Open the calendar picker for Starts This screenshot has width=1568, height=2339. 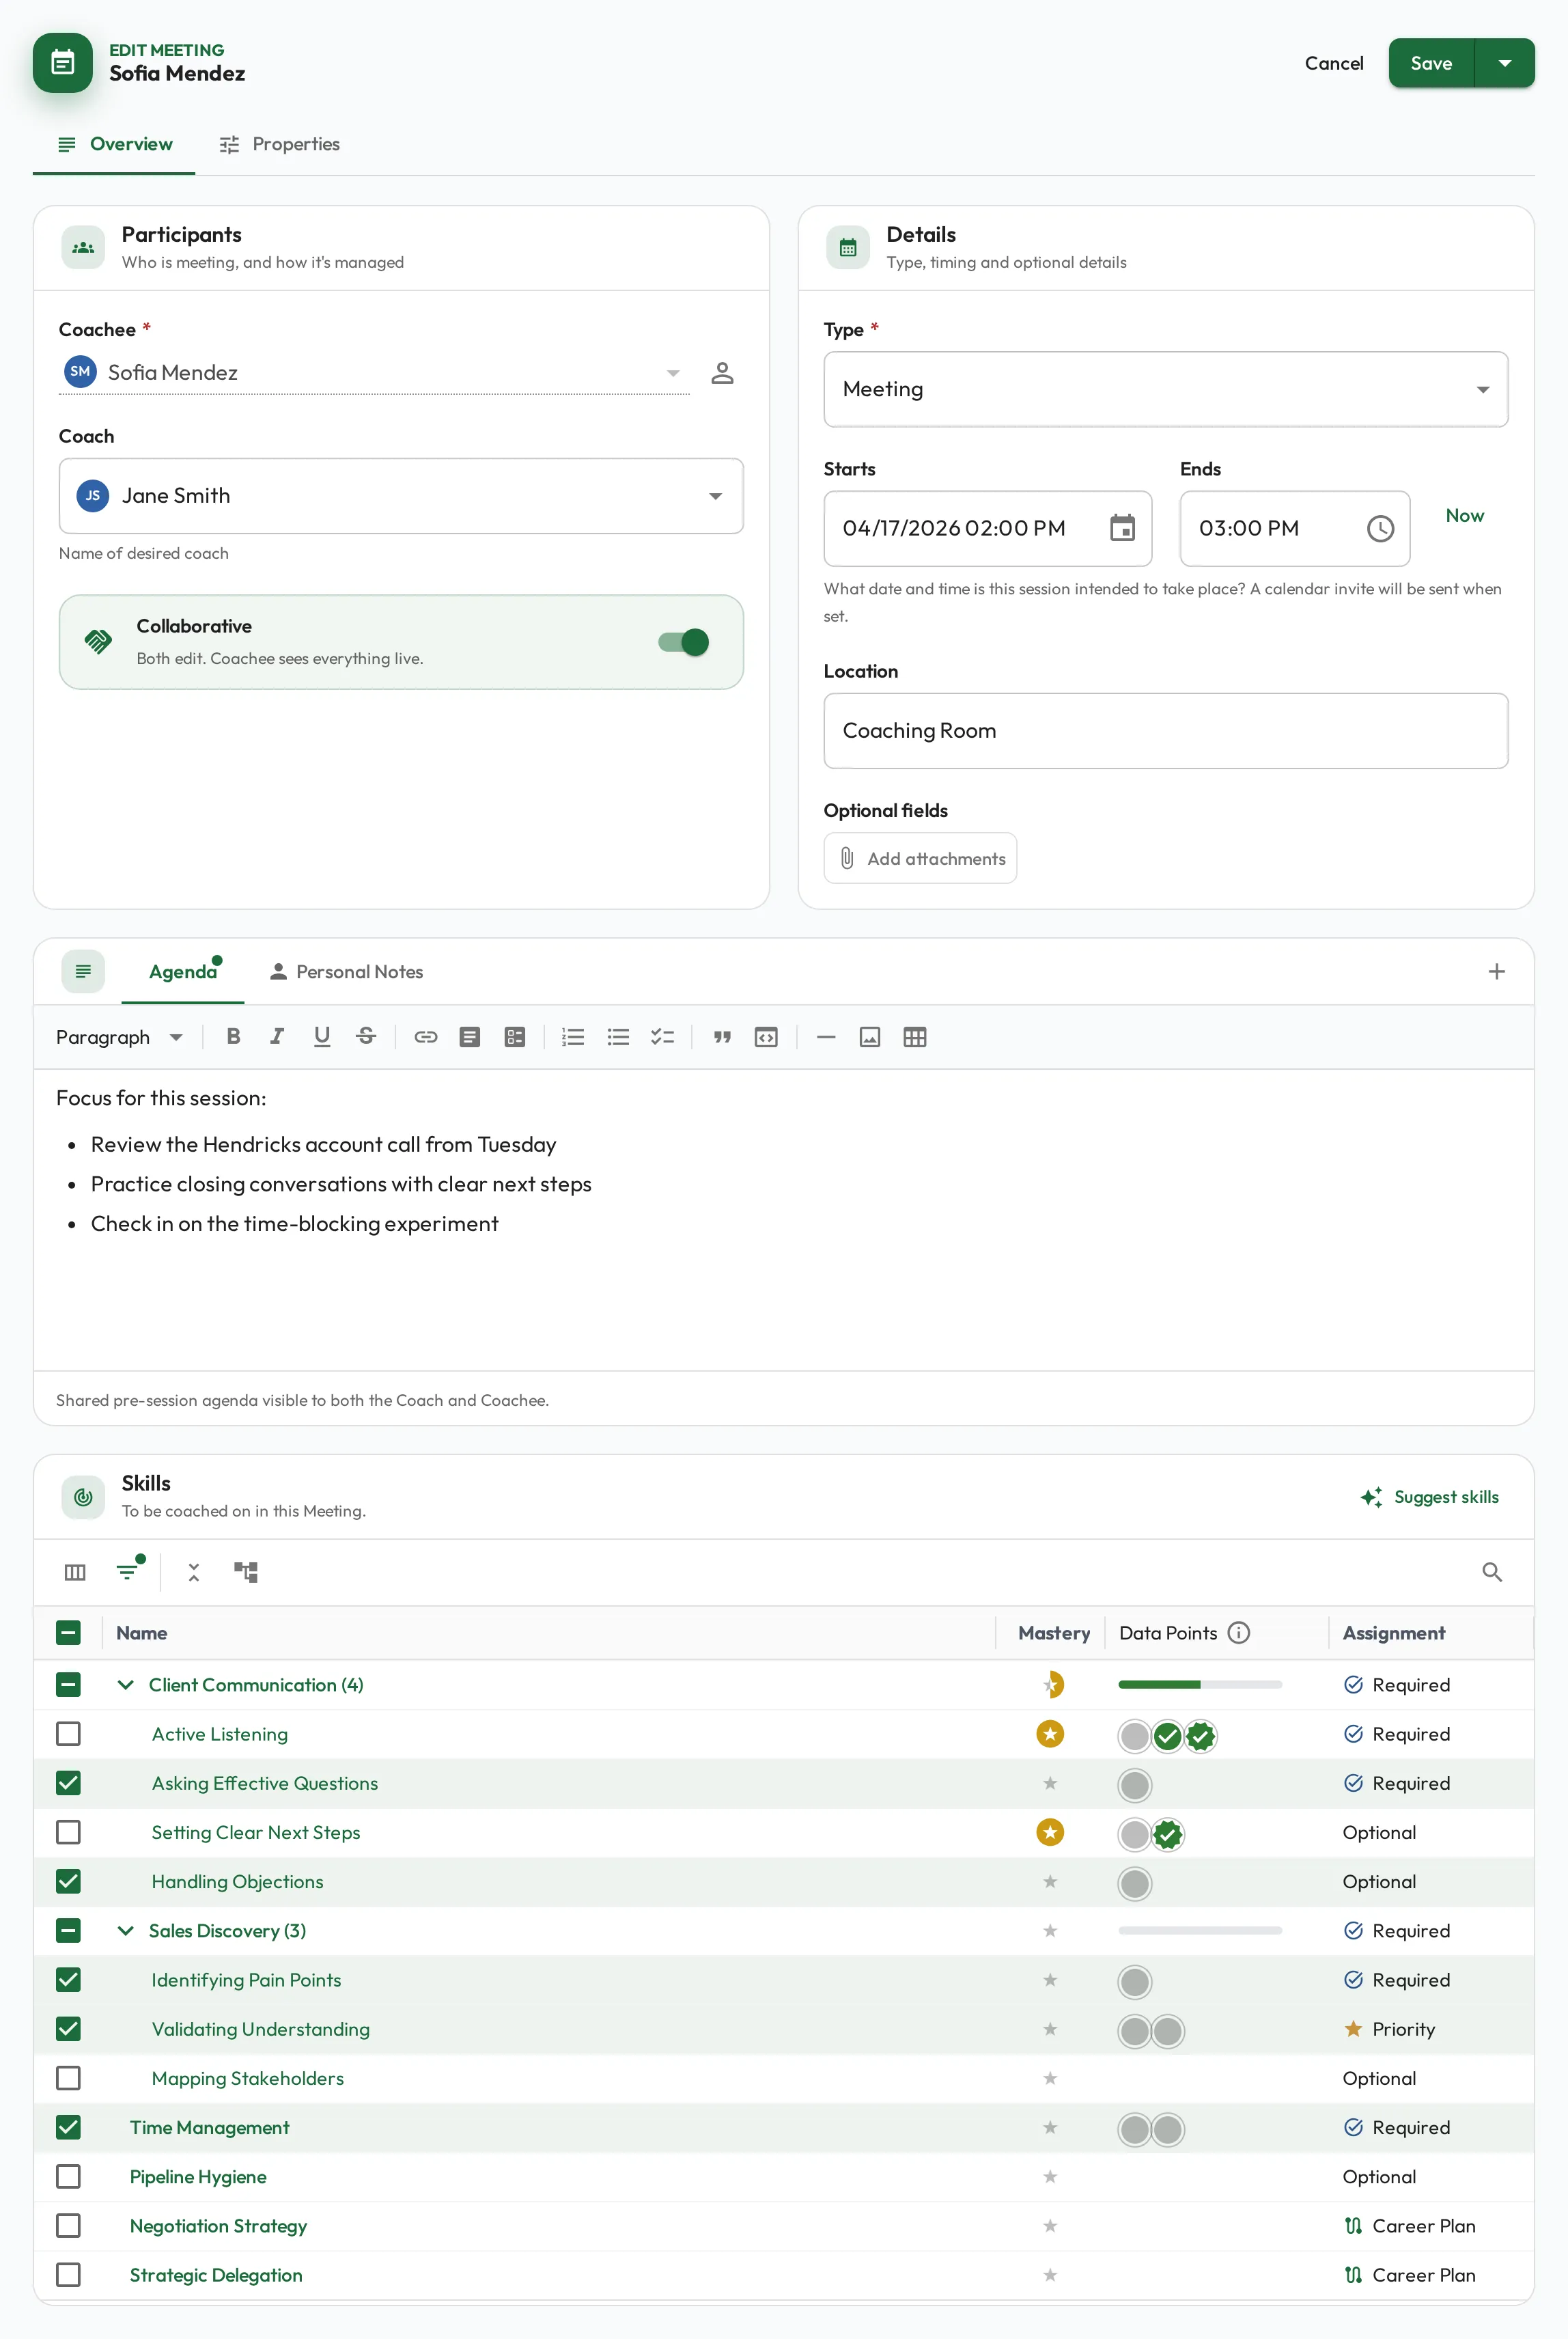(x=1122, y=528)
